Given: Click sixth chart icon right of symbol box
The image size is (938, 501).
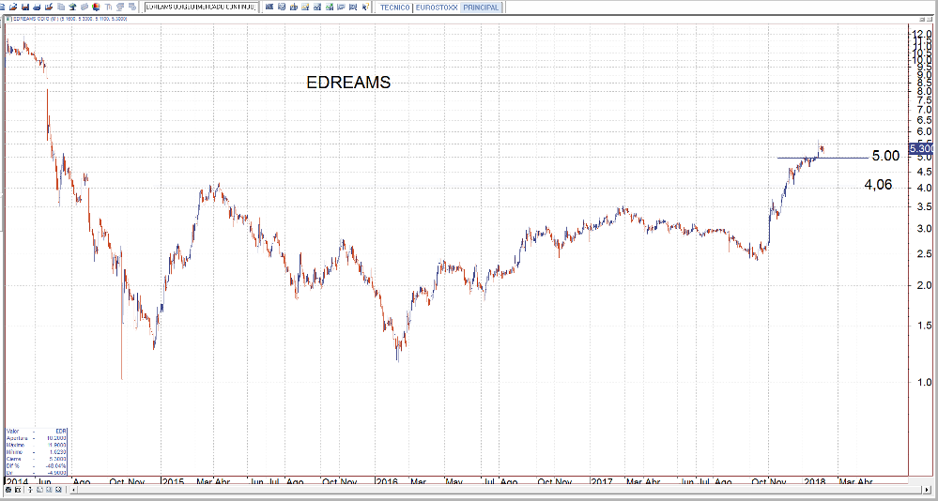Looking at the screenshot, I should [329, 8].
